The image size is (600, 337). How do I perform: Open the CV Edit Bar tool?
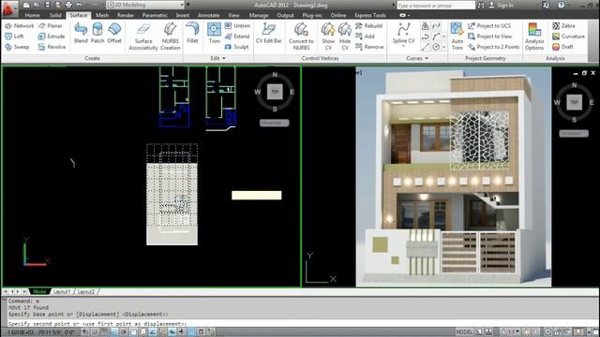269,33
